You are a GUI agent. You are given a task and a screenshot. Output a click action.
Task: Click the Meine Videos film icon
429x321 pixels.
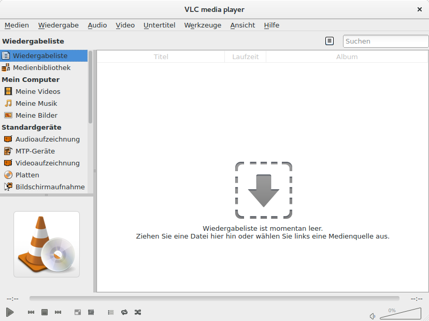pos(8,91)
